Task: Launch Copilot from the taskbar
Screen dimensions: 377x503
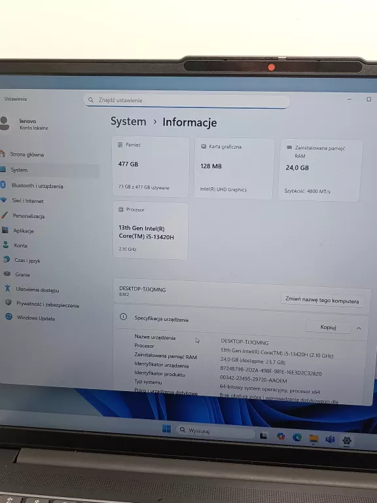Action: click(x=281, y=436)
